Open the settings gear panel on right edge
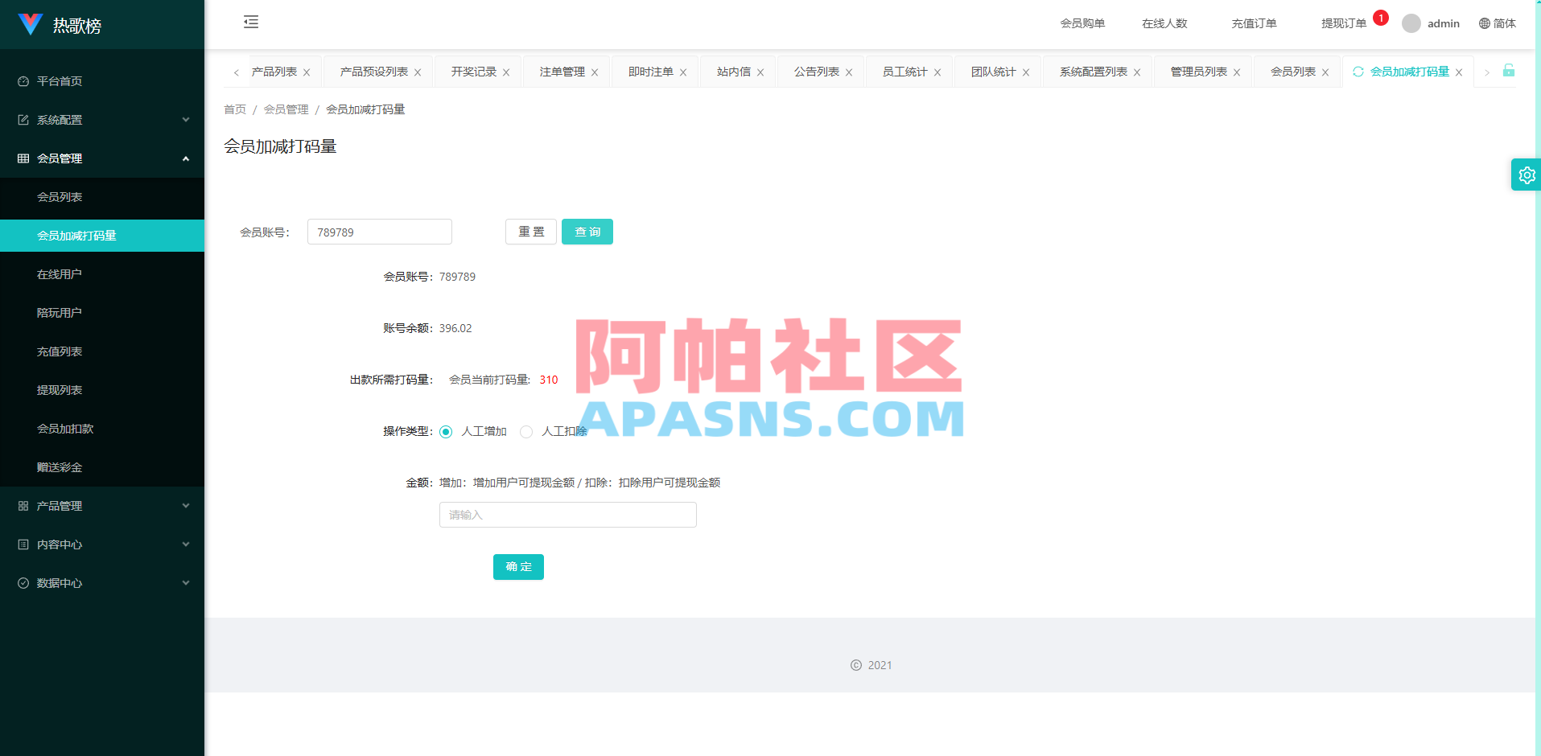Screen dimensions: 1541x756 [x=1527, y=175]
